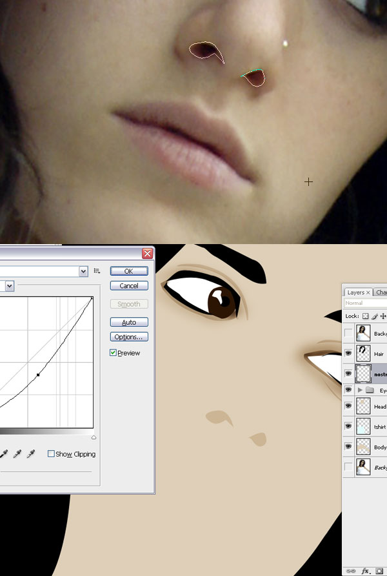Screen dimensions: 387x576
Task: Click the lock image pixels brush icon
Action: tap(374, 316)
